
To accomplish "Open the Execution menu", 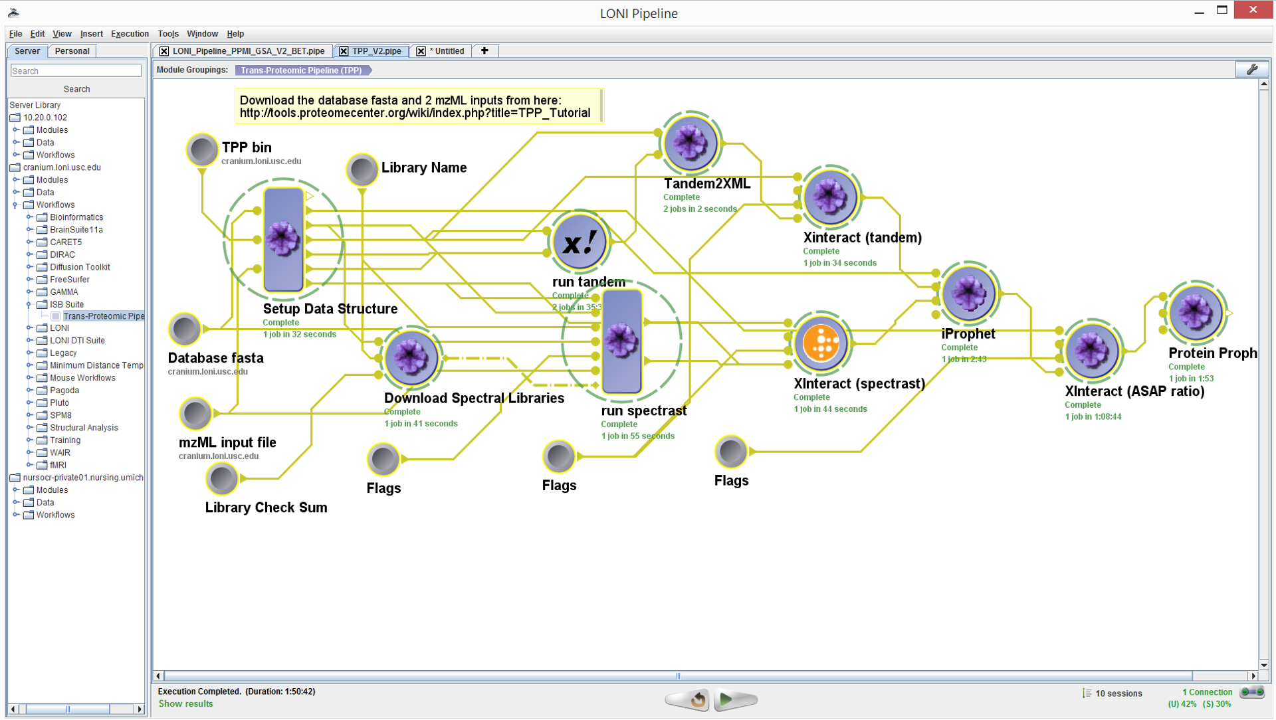I will click(x=130, y=34).
